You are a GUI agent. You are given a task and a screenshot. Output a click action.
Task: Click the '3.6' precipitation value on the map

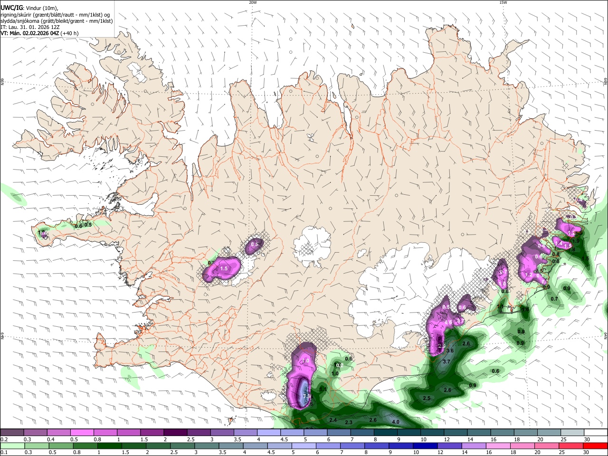[x=450, y=351]
